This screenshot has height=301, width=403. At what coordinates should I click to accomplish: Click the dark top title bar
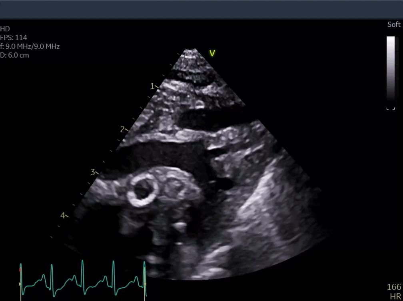[x=201, y=10]
